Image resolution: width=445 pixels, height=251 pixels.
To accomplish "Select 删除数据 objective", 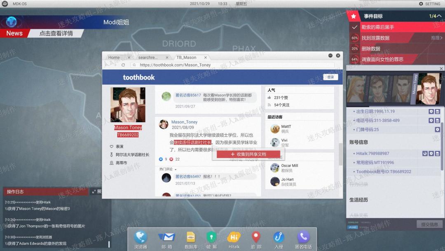I will (396, 49).
